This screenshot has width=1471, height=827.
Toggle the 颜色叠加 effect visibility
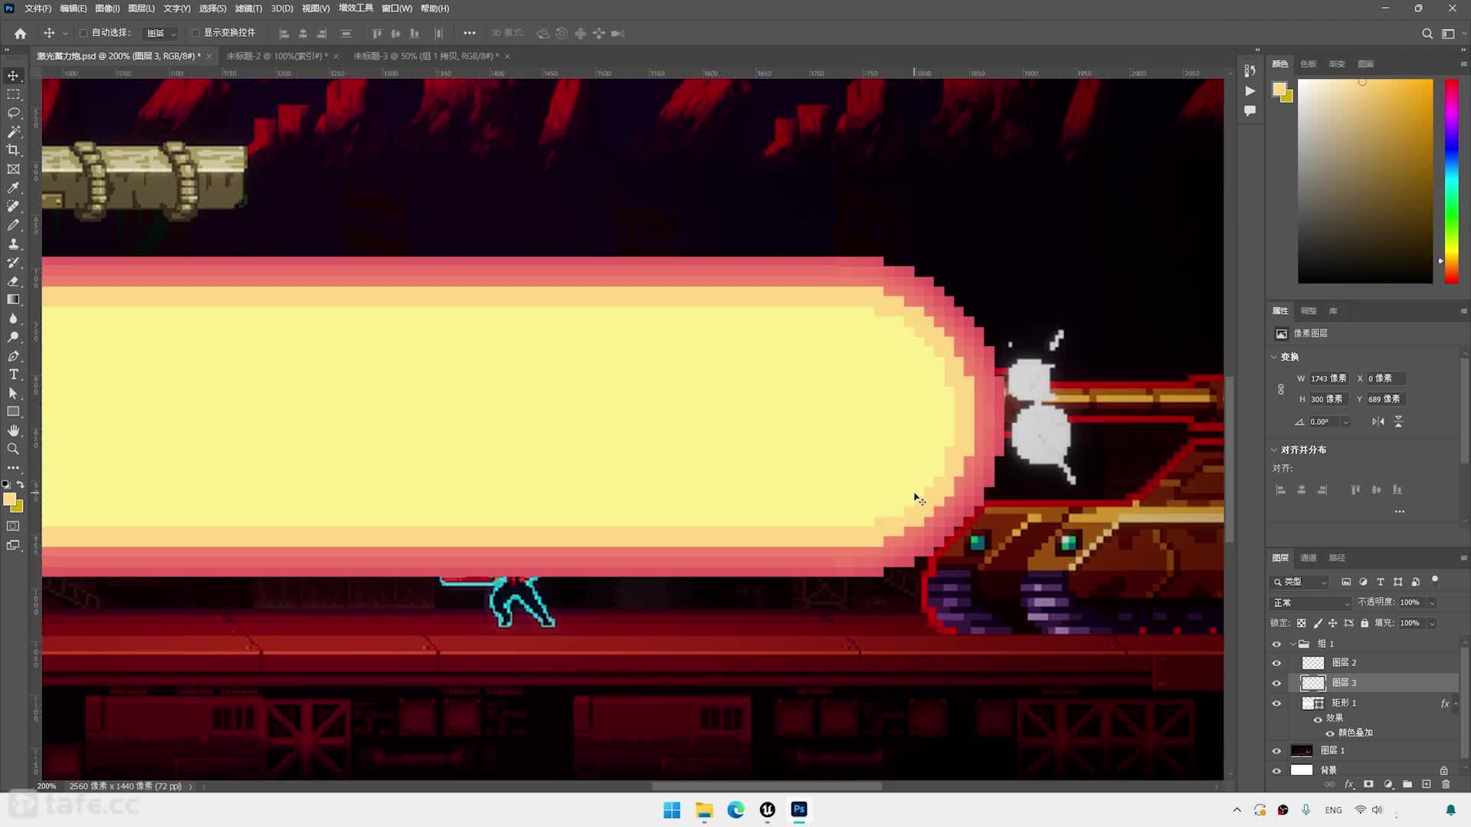point(1330,734)
